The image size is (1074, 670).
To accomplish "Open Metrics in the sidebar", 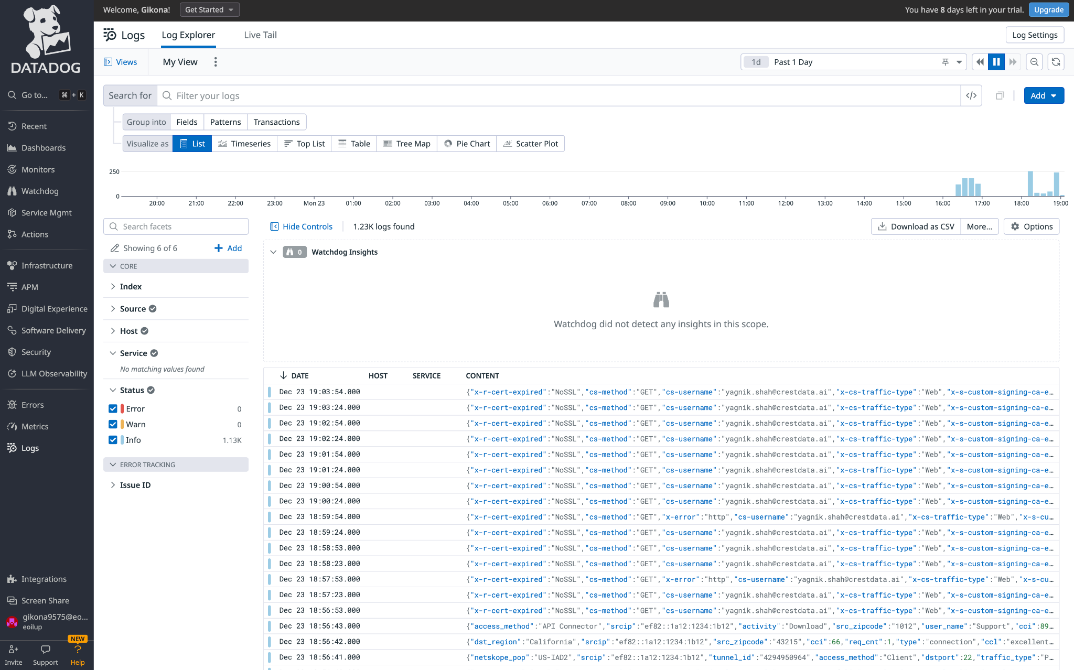I will pyautogui.click(x=35, y=426).
